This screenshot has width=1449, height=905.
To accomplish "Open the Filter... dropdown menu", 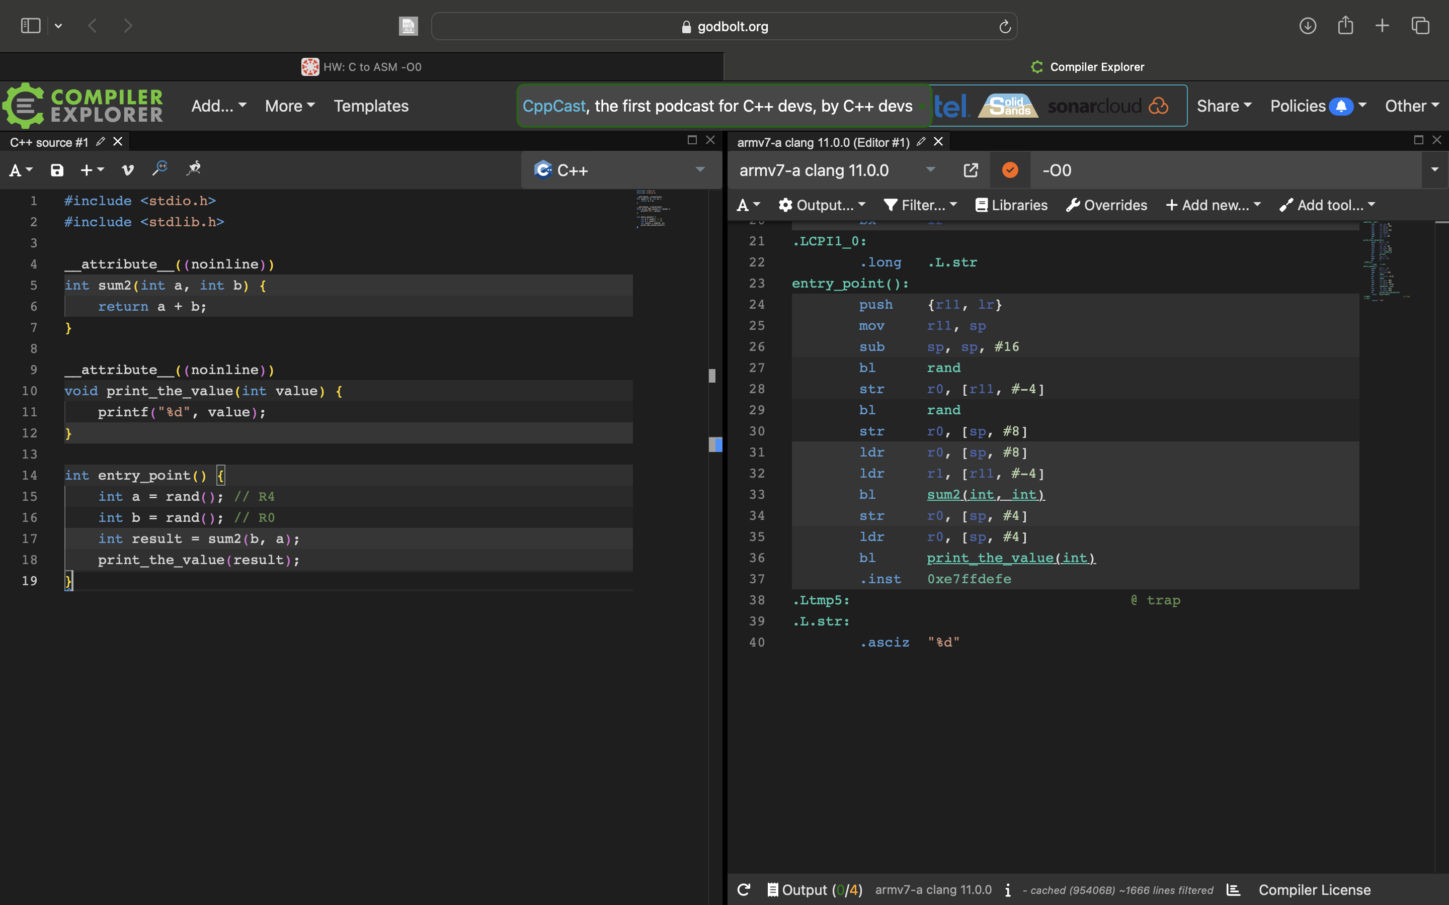I will 920,205.
